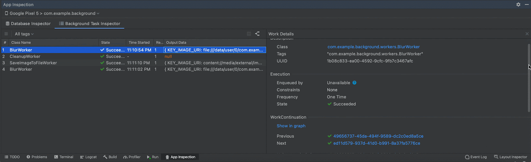Open previous work 49656737 UUID link

(378, 136)
